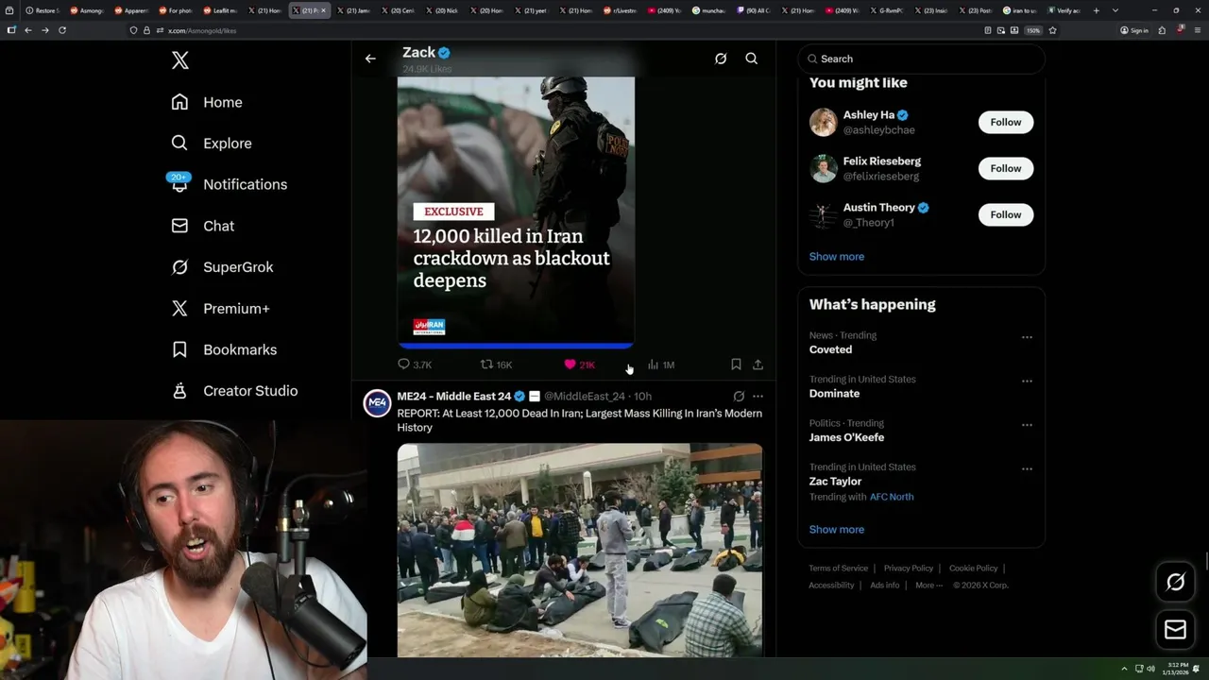Click the Grok icon in the Zack header
Image resolution: width=1209 pixels, height=680 pixels.
[x=721, y=59]
